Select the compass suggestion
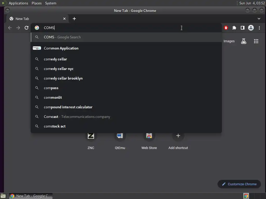 (126, 88)
